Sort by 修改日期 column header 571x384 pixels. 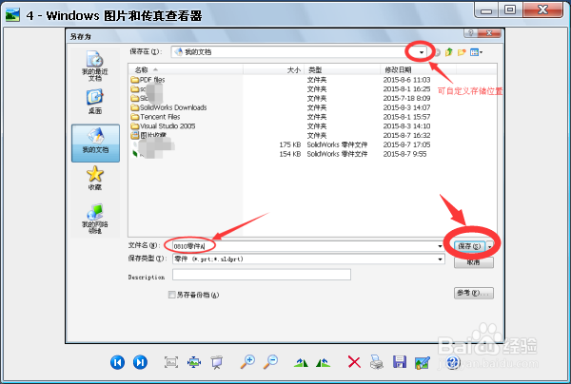tap(418, 69)
